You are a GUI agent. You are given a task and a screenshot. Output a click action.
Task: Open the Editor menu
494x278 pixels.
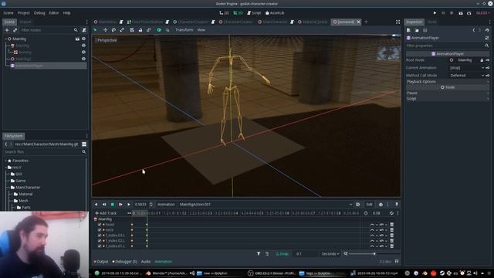tap(54, 13)
